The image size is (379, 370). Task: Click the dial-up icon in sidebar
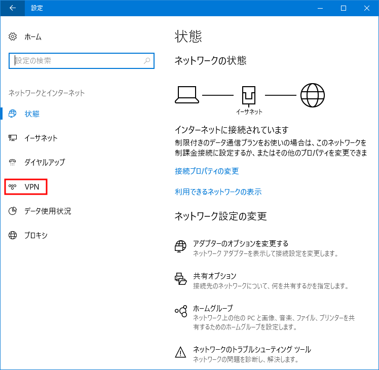[13, 163]
